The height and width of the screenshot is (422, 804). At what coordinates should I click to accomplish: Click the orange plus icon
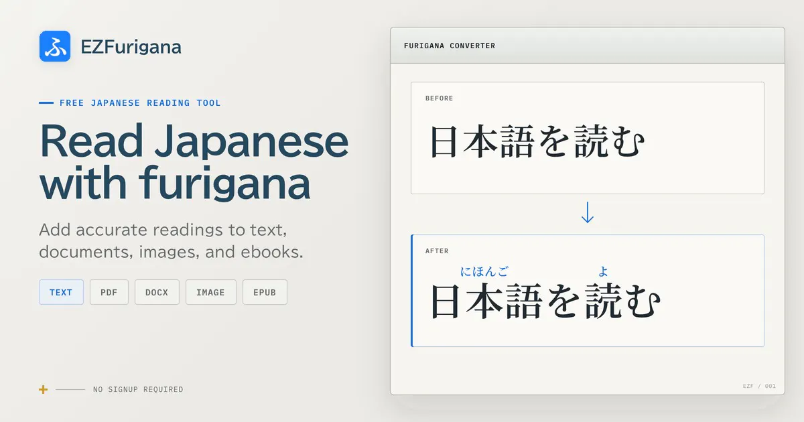click(44, 389)
